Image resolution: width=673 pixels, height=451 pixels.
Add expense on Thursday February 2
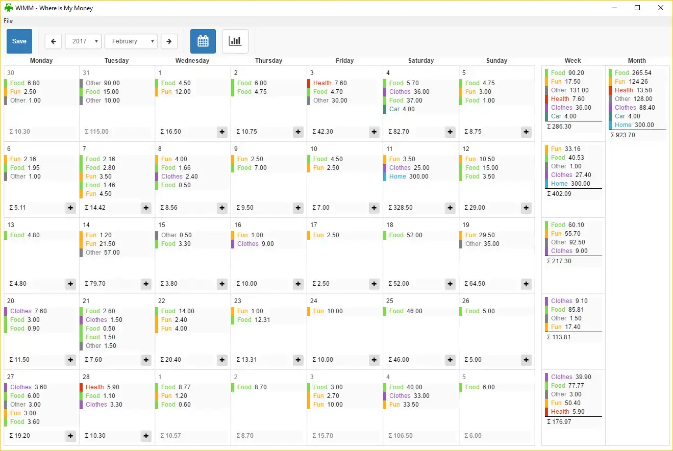pyautogui.click(x=298, y=132)
